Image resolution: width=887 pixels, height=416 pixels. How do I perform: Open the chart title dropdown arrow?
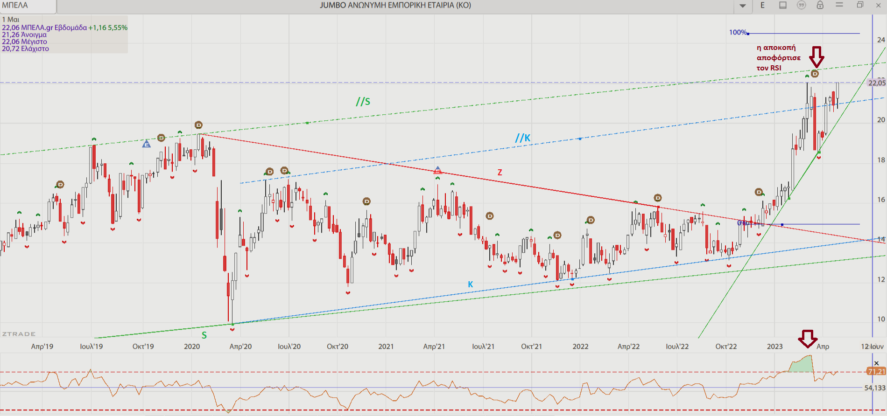point(743,6)
